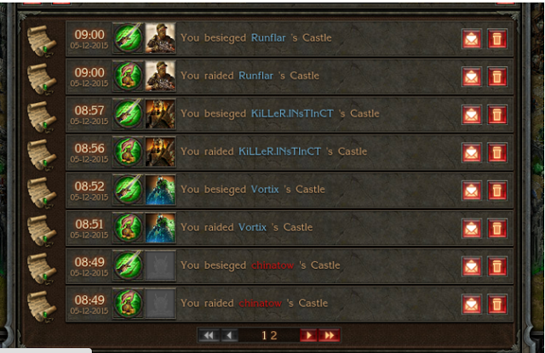
Task: Select page 2 in pagination
Action: click(x=273, y=335)
